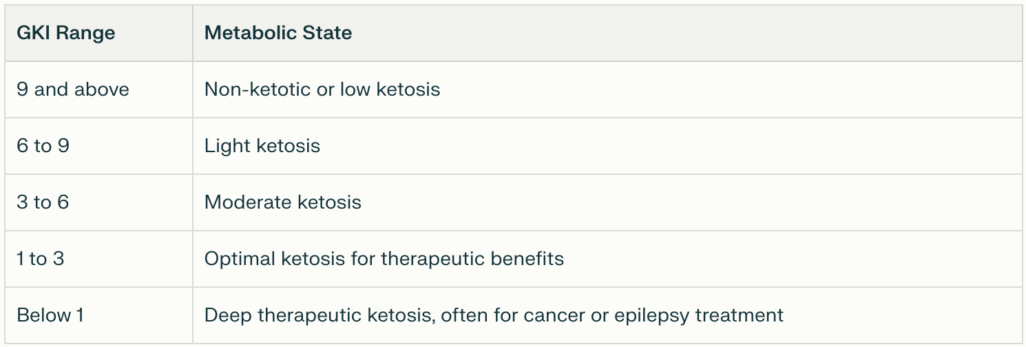Viewport: 1026px width, 347px height.
Task: Select the "9 and above" cell
Action: tap(73, 90)
